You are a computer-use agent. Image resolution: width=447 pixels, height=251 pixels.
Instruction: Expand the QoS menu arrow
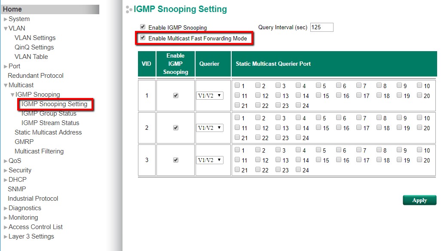[x=6, y=161]
